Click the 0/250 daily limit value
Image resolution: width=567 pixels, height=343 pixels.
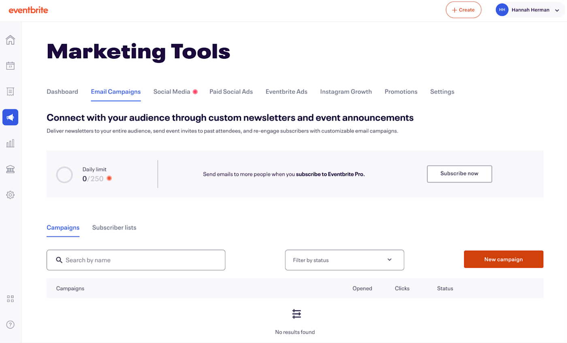(93, 178)
